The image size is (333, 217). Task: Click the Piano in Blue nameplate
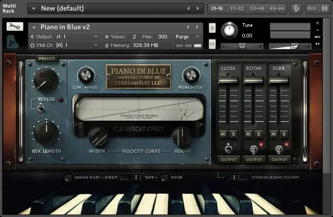pos(139,77)
